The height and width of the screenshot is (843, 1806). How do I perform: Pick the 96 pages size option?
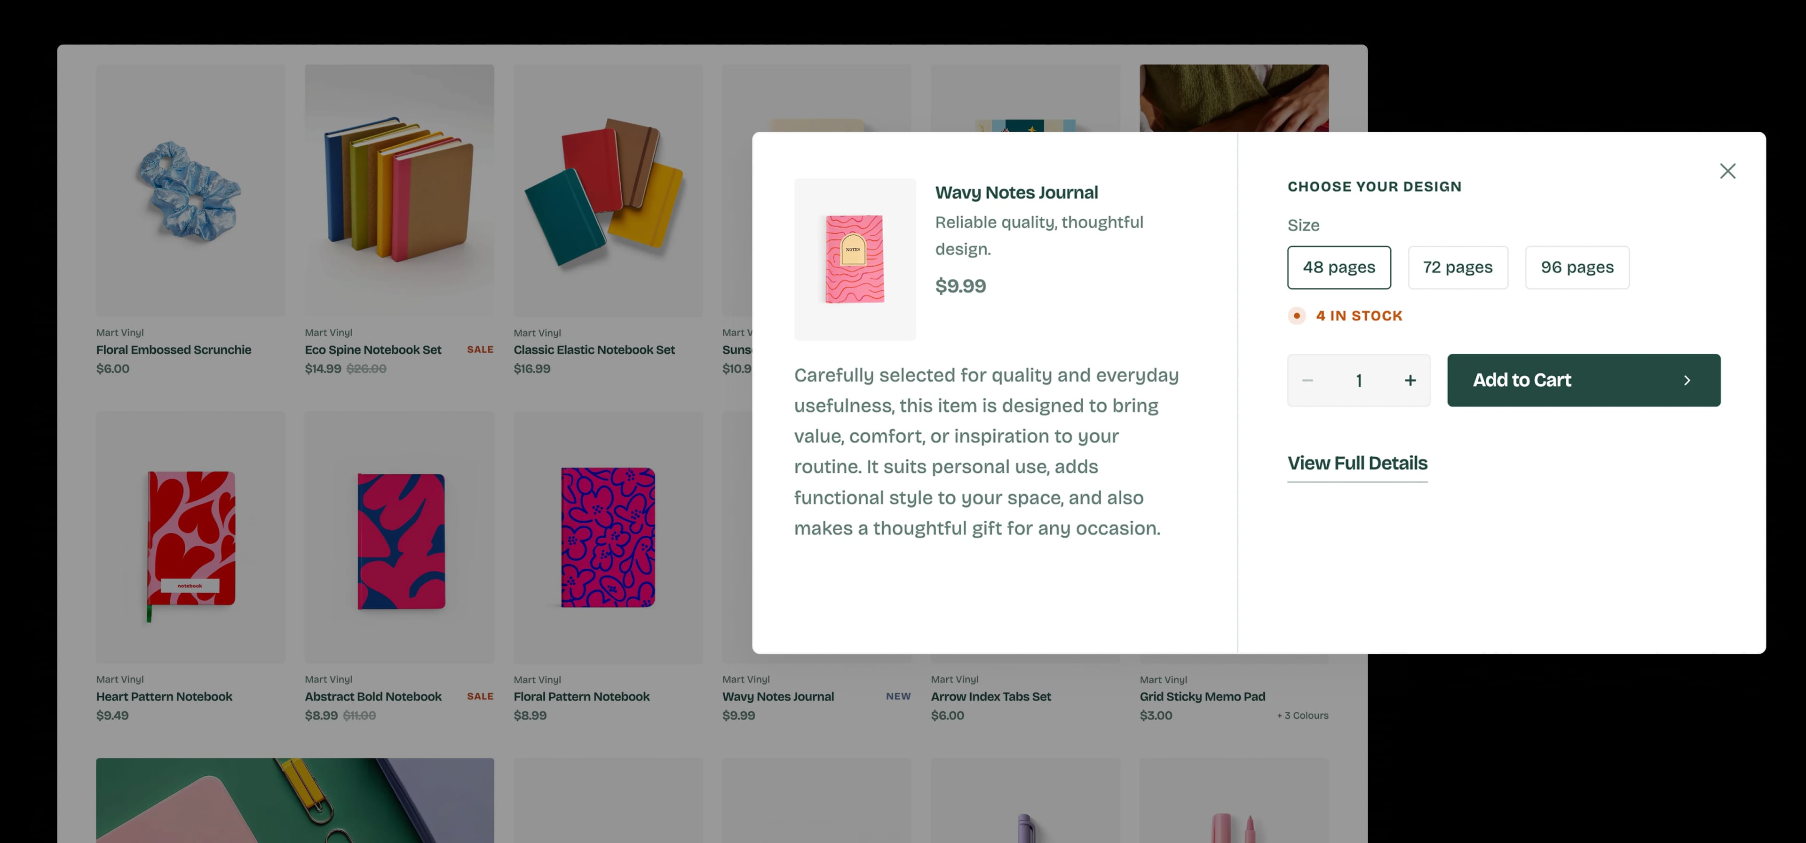tap(1577, 267)
